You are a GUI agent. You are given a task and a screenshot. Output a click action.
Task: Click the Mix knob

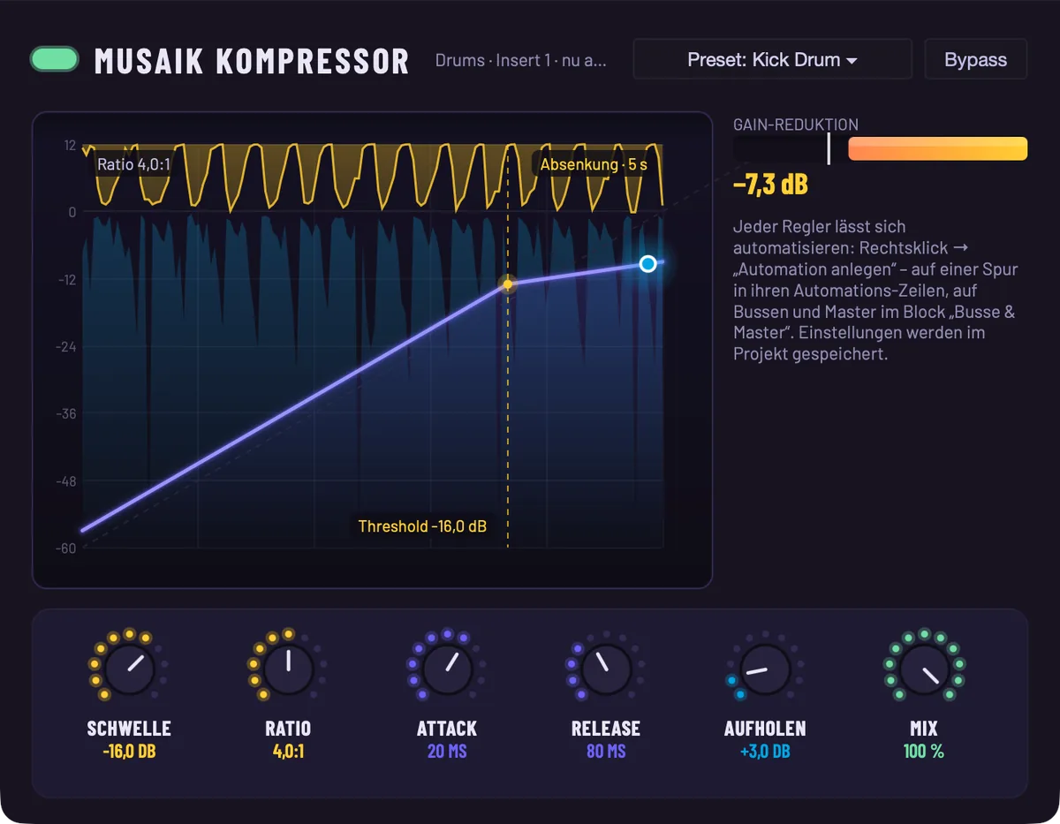924,669
